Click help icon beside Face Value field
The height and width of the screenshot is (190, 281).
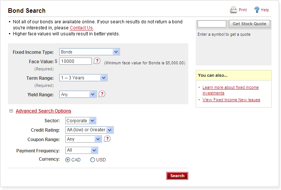[97, 61]
